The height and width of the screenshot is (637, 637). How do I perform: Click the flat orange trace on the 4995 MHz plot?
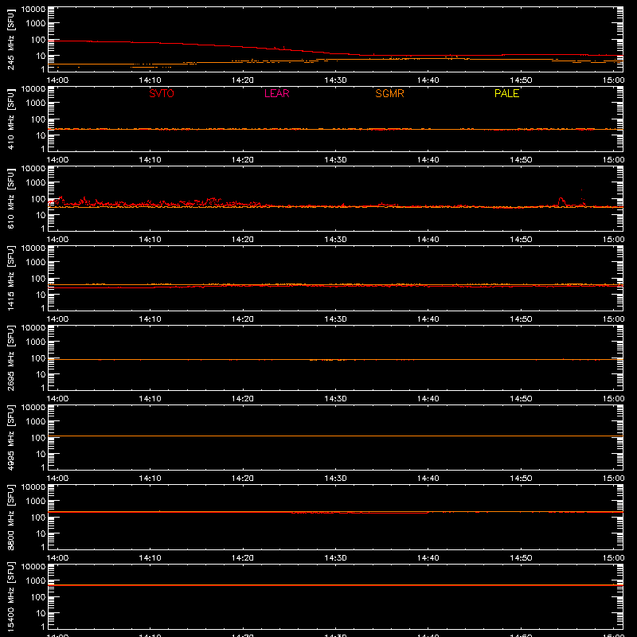[x=335, y=436]
